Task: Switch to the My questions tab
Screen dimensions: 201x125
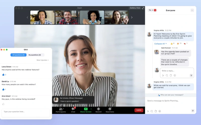Action: point(35,55)
